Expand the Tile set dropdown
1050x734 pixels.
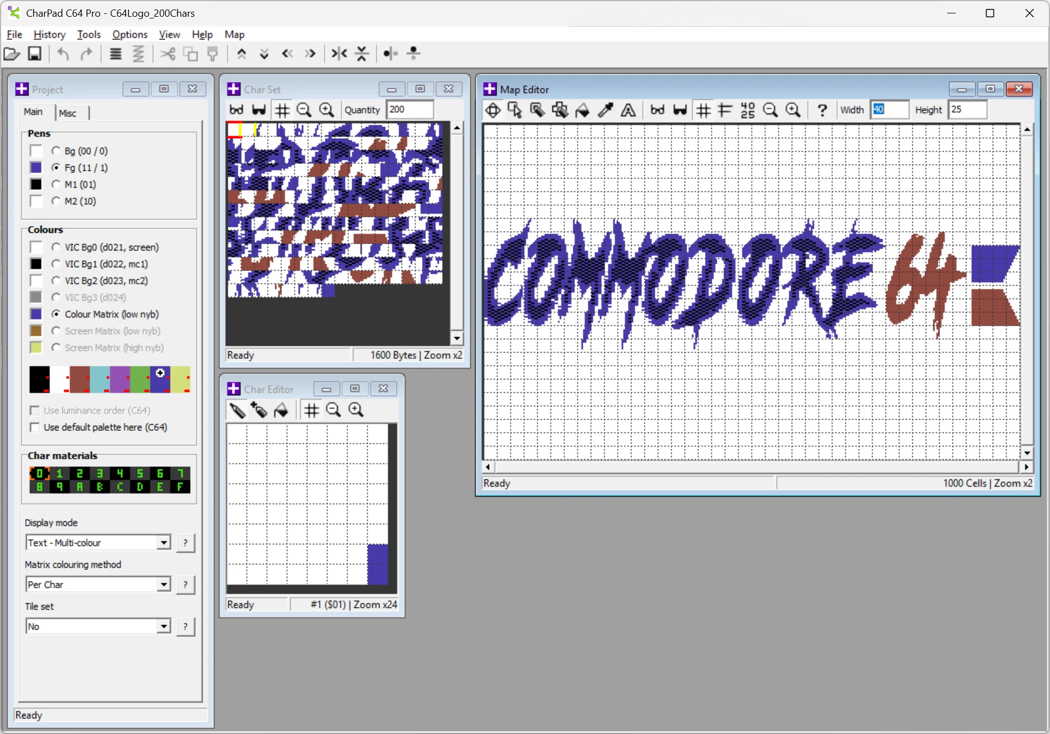tap(163, 626)
